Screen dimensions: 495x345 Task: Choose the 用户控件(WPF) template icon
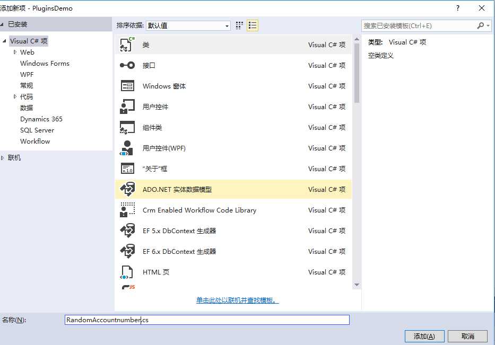[127, 148]
